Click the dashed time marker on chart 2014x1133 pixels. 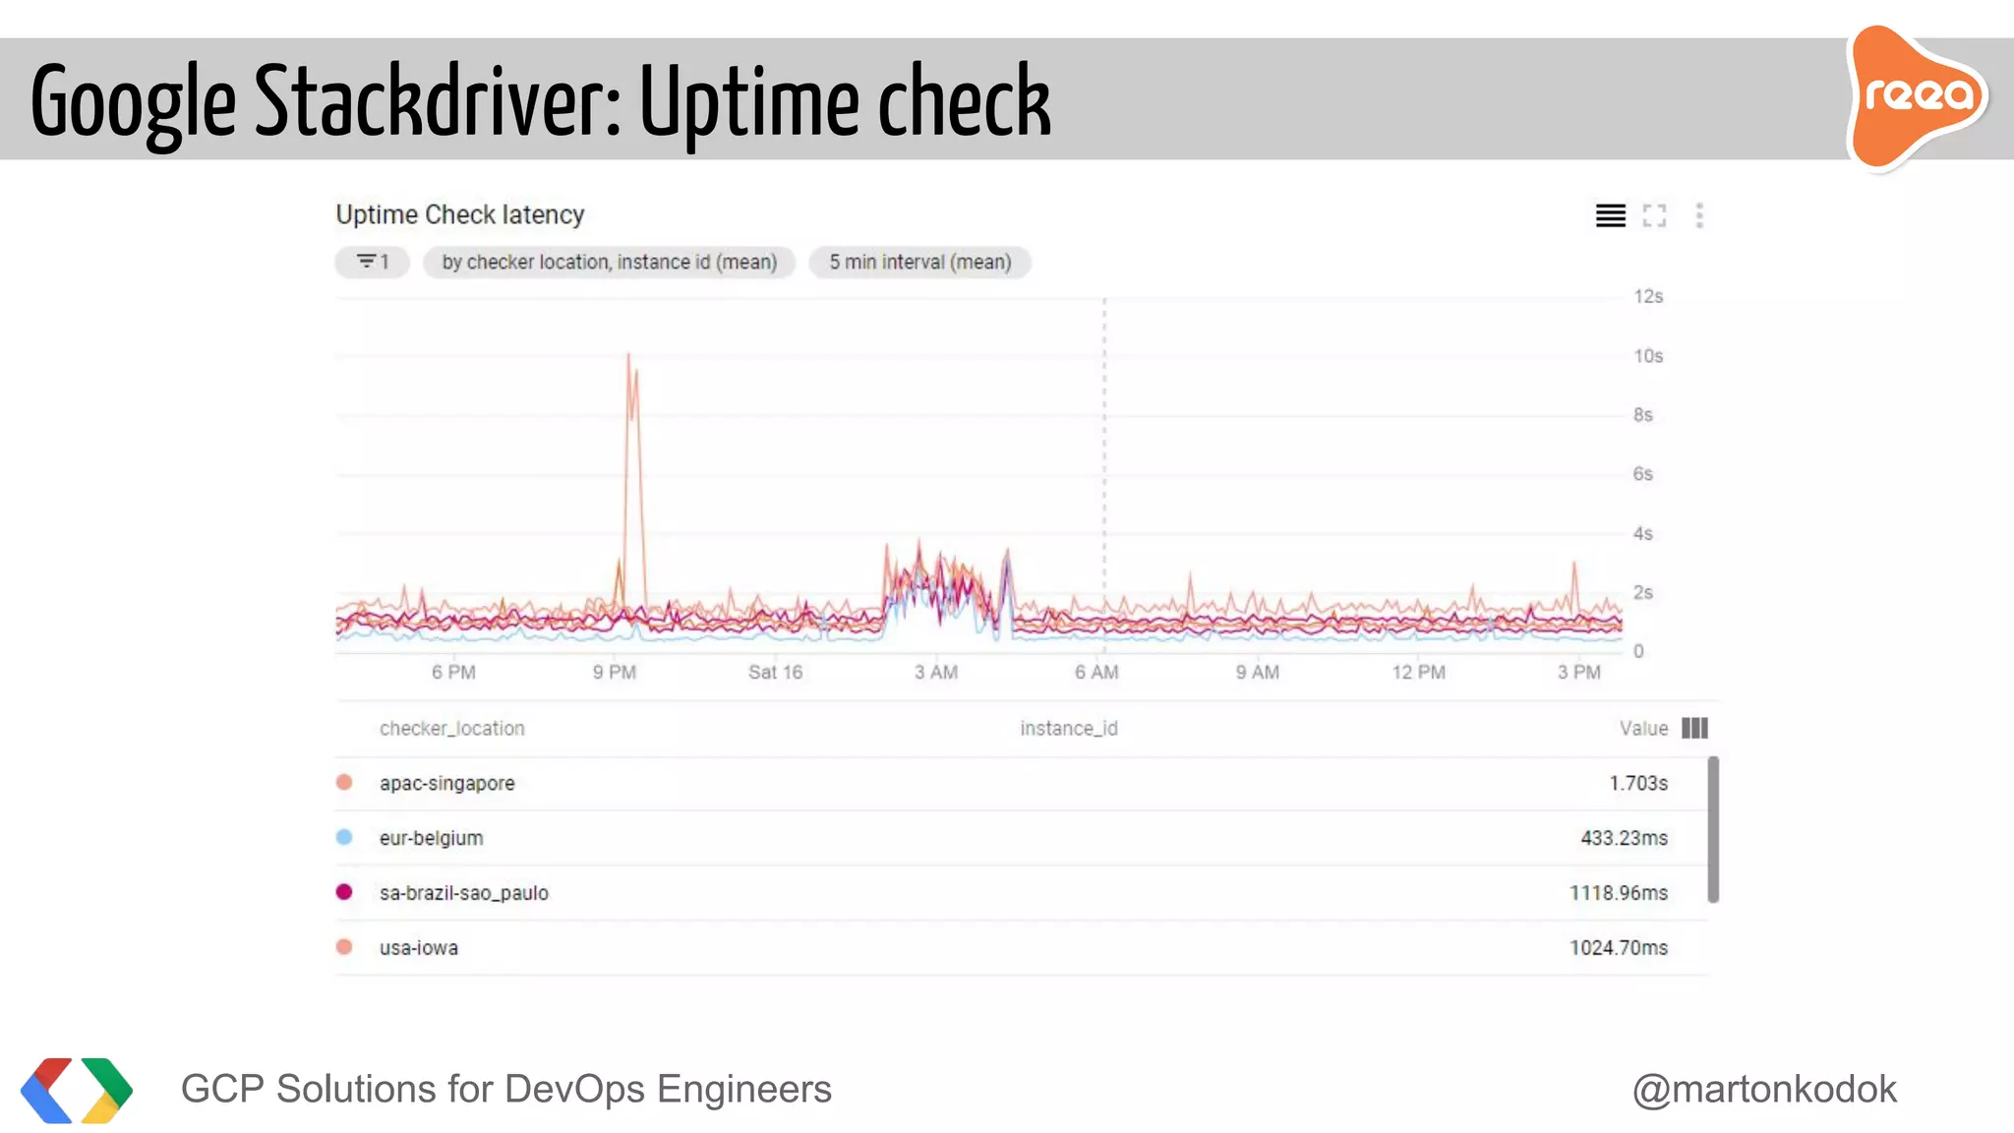(1104, 443)
